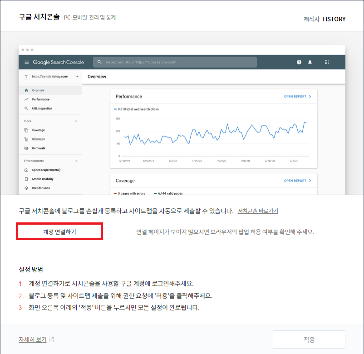Click the Performance OPEN REPORT chevron arrow

point(310,97)
